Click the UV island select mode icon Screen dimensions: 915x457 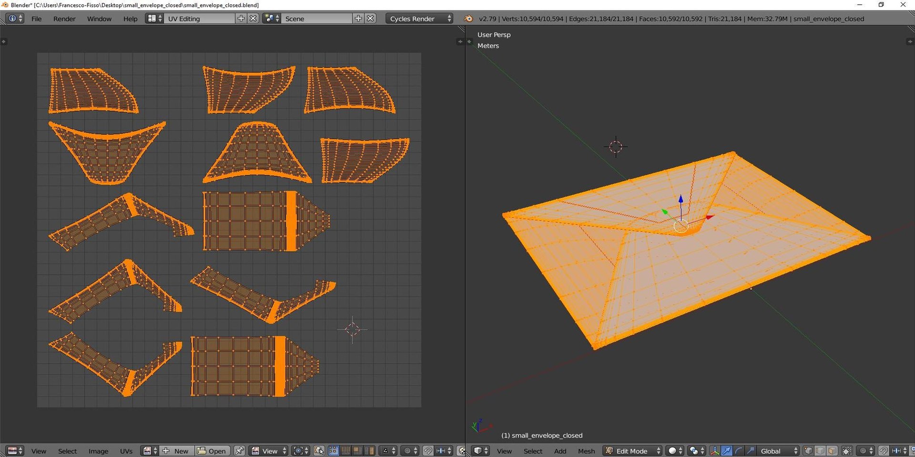369,451
